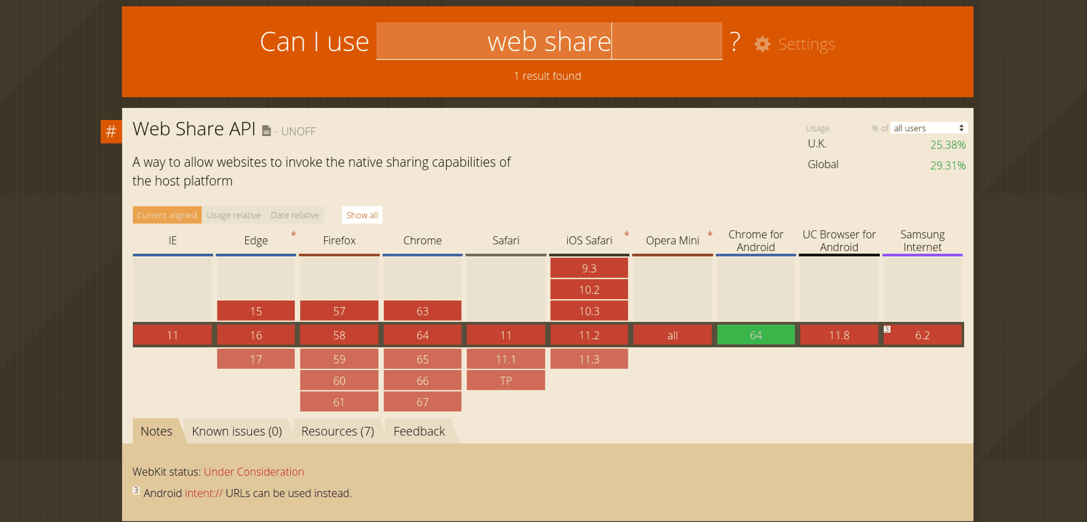Click the desktop Chrome 64 cell
1087x522 pixels.
(422, 335)
